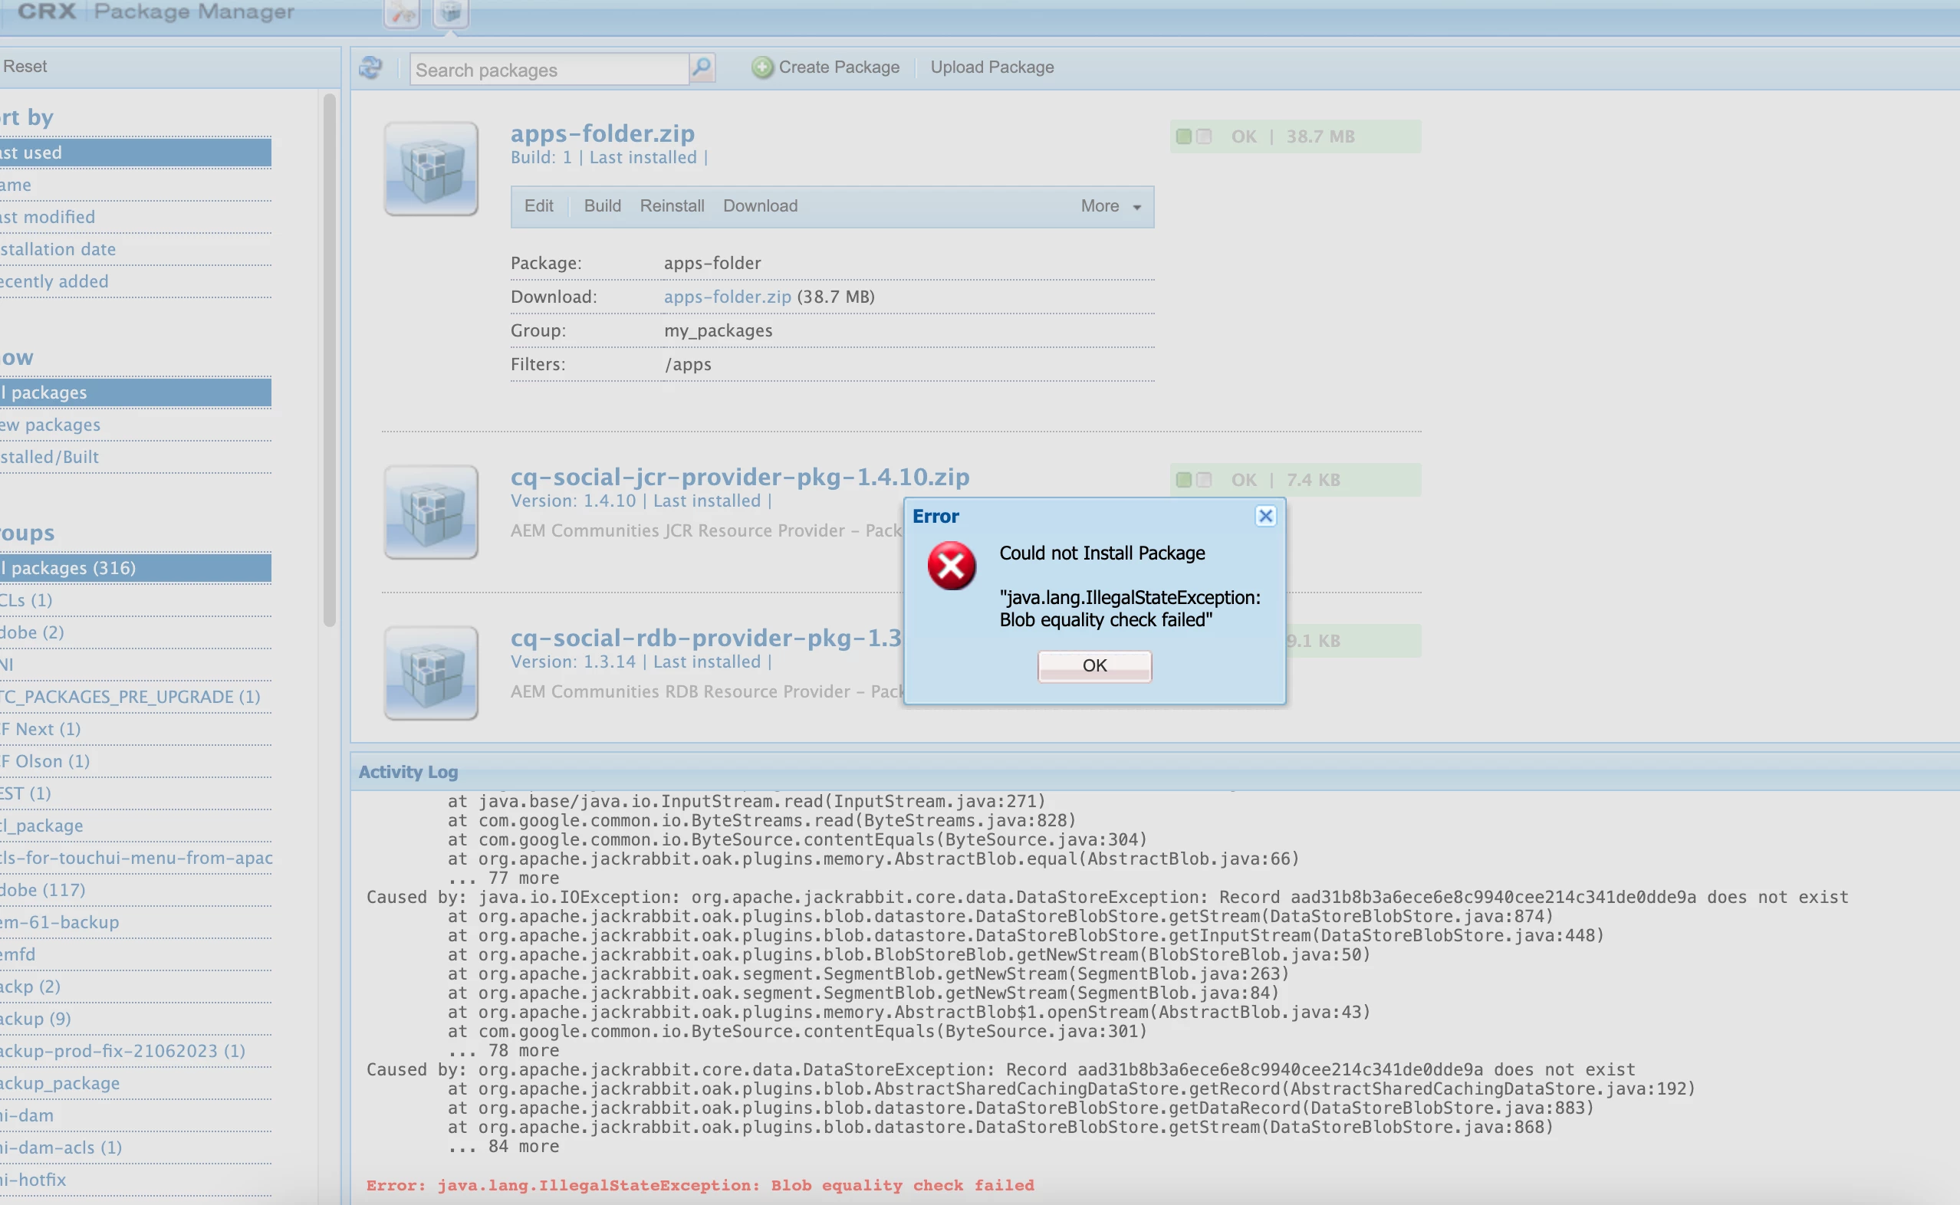
Task: Select Build in the package toolbar
Action: coord(602,206)
